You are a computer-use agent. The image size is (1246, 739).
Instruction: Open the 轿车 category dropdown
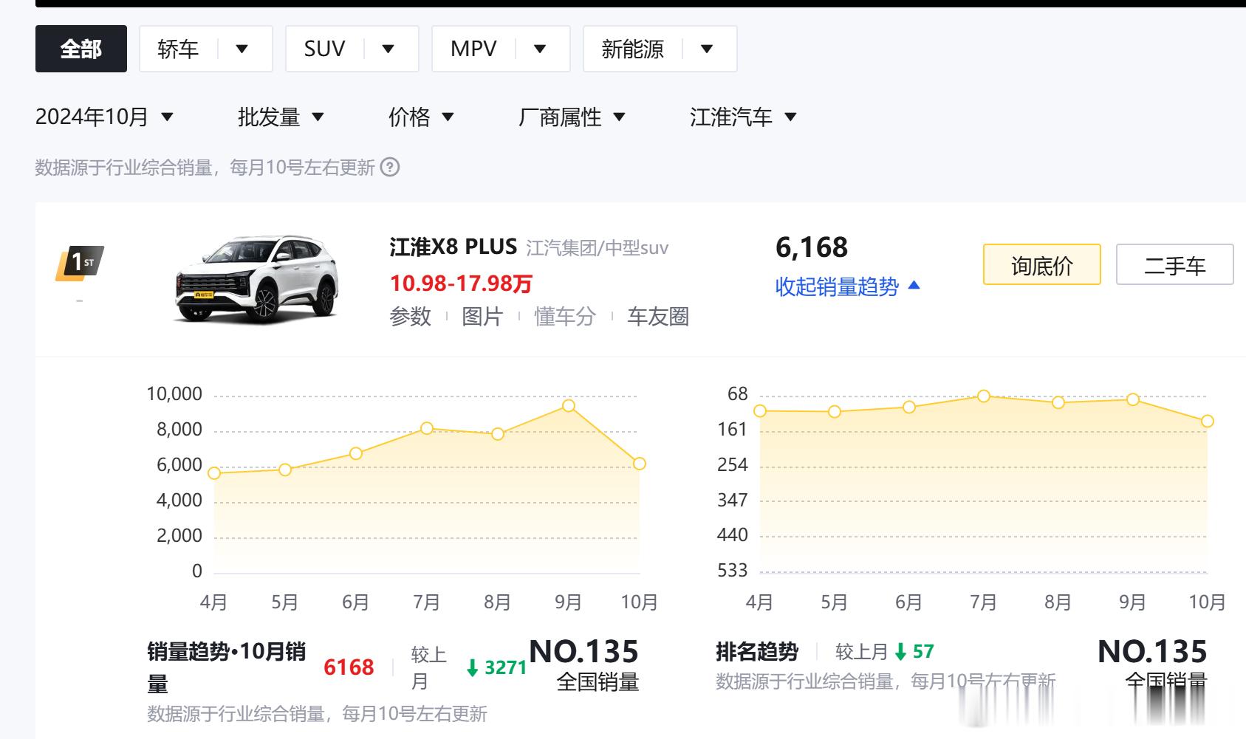(206, 49)
